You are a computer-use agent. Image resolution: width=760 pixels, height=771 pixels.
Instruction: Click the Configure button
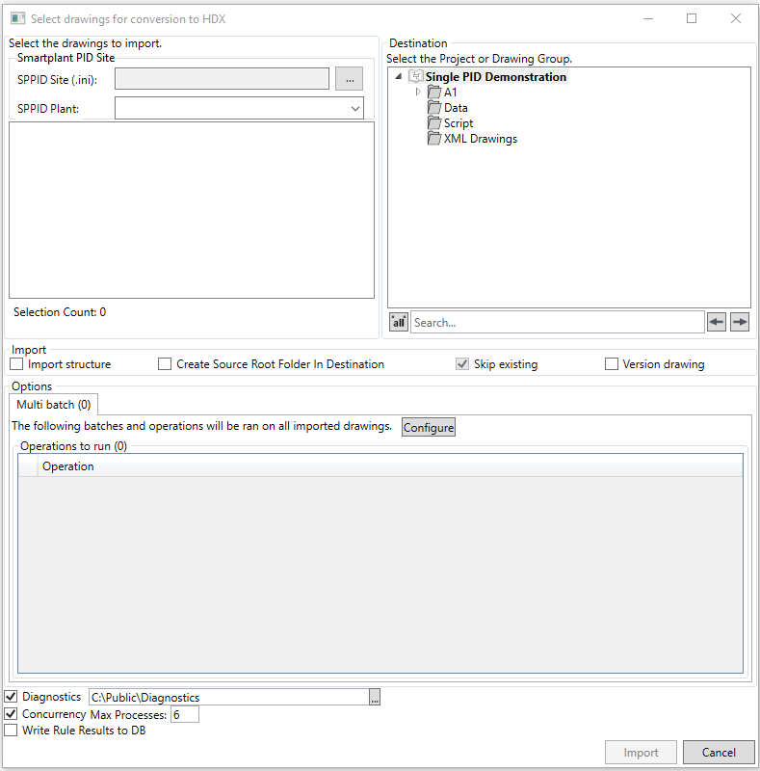click(x=429, y=427)
